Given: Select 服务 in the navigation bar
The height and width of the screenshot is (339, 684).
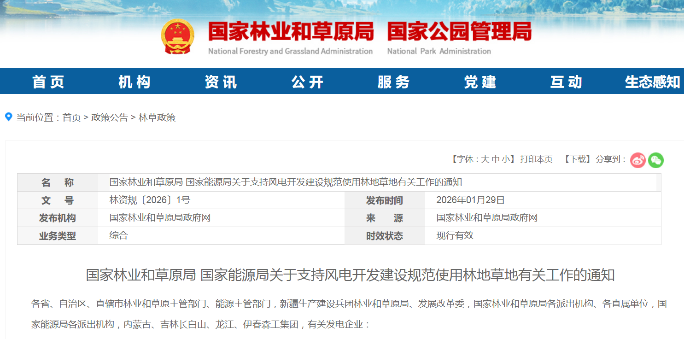Looking at the screenshot, I should pos(394,82).
